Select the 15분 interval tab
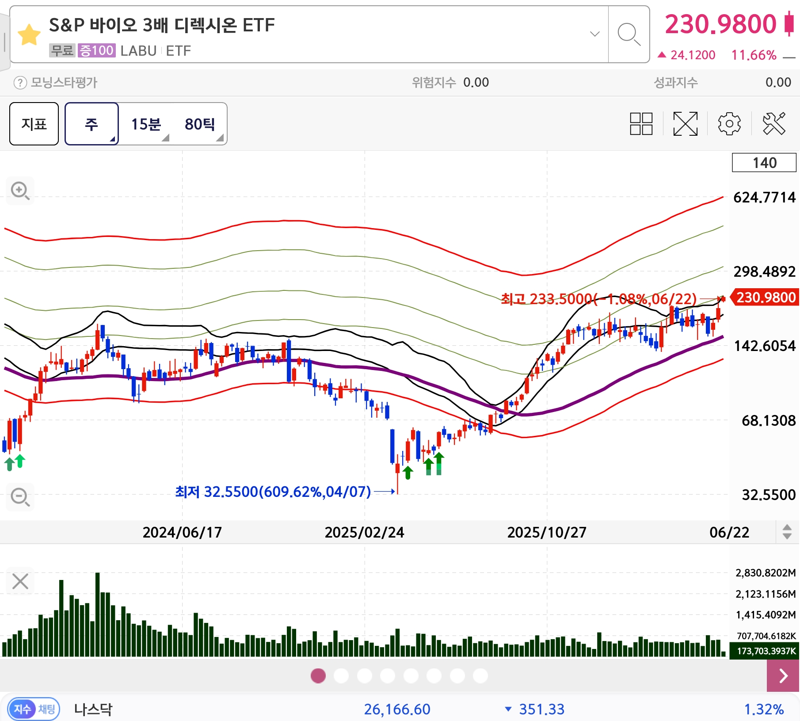Image resolution: width=800 pixels, height=721 pixels. pos(146,124)
